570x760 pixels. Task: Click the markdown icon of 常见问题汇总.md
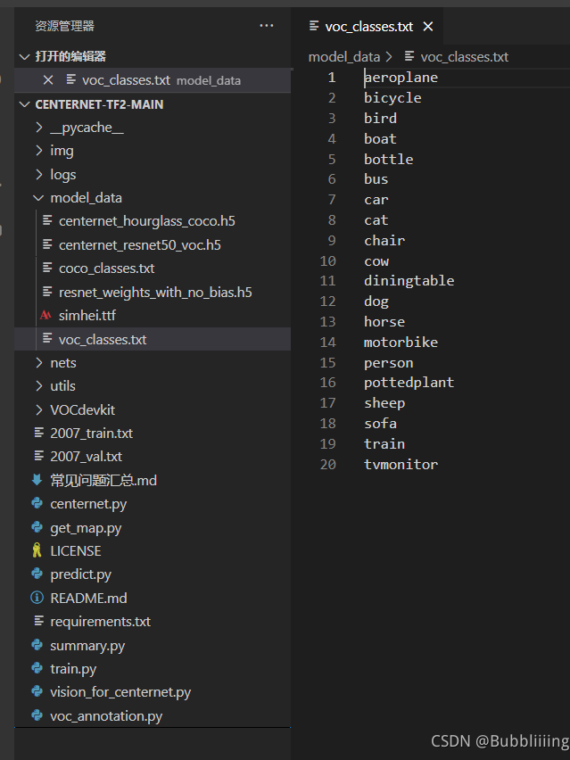coord(37,480)
